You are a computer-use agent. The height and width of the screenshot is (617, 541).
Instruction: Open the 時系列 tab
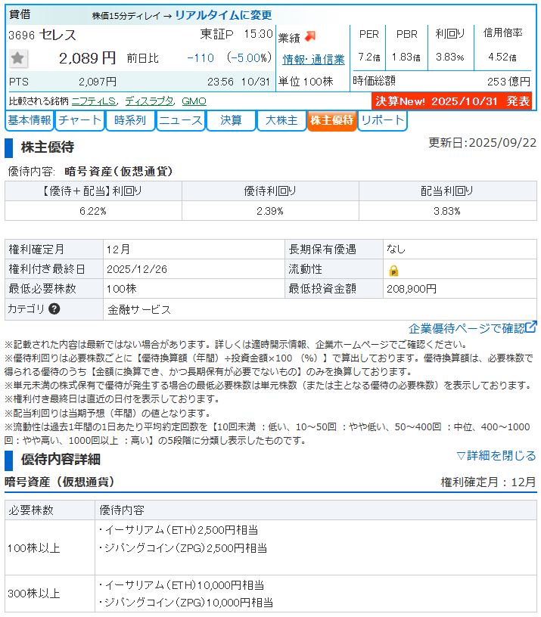coord(129,121)
